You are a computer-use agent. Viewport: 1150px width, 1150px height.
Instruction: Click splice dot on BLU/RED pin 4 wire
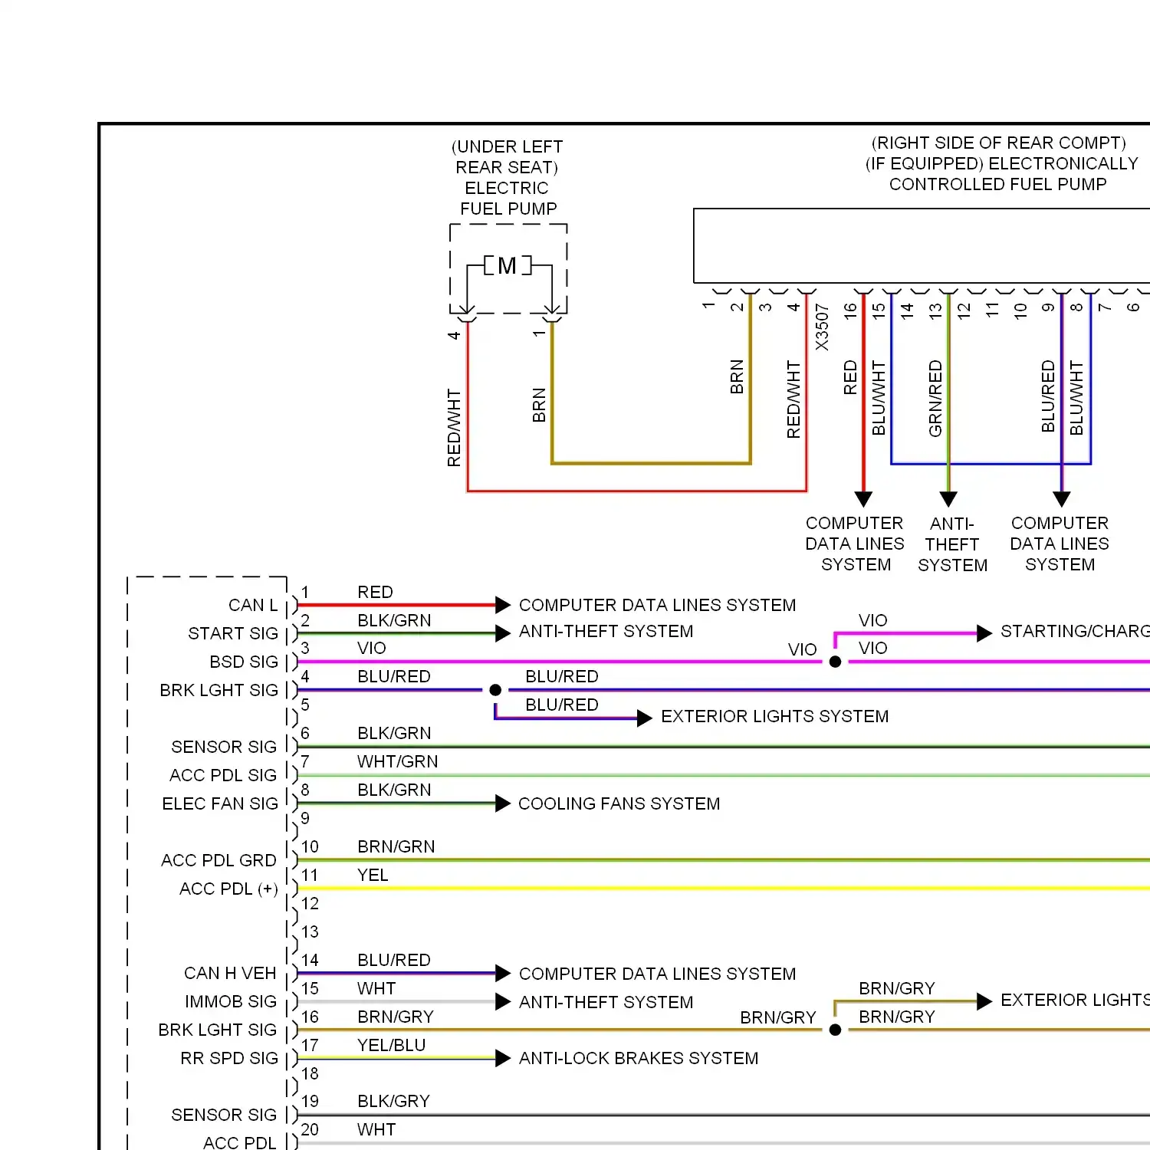click(495, 690)
